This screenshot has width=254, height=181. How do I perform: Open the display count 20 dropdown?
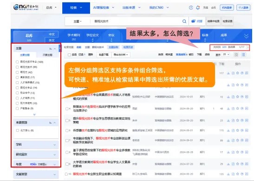coord(226,55)
